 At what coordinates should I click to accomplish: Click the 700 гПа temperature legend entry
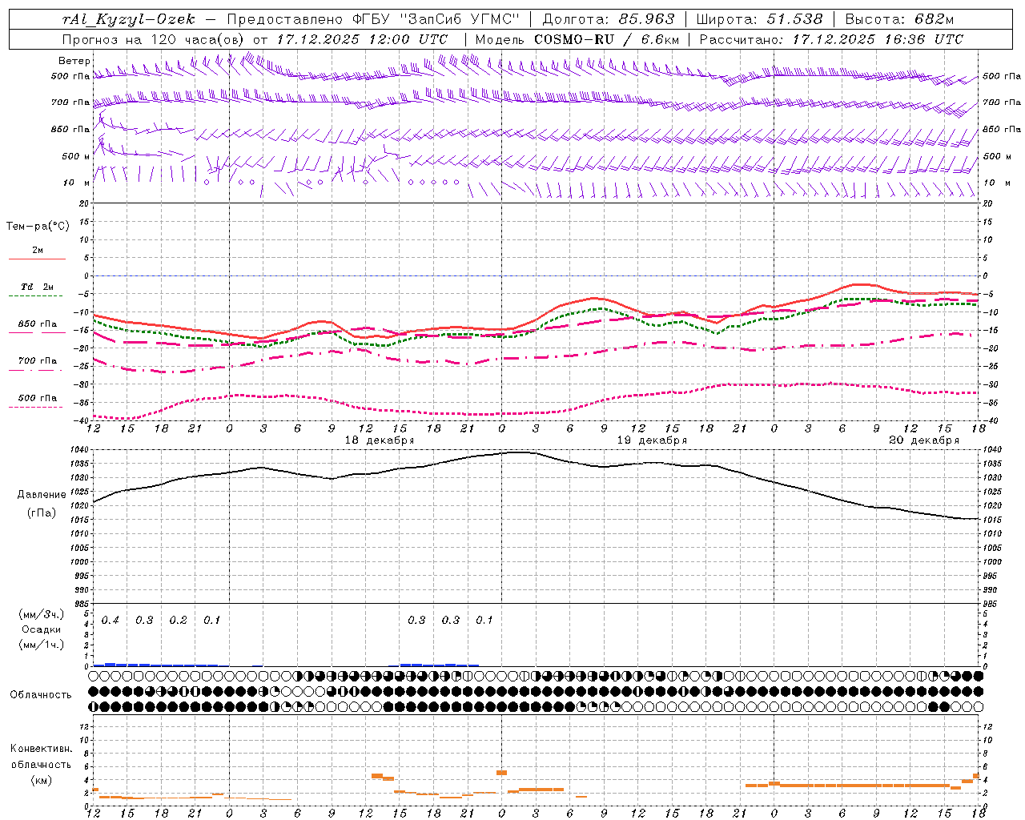pos(37,361)
